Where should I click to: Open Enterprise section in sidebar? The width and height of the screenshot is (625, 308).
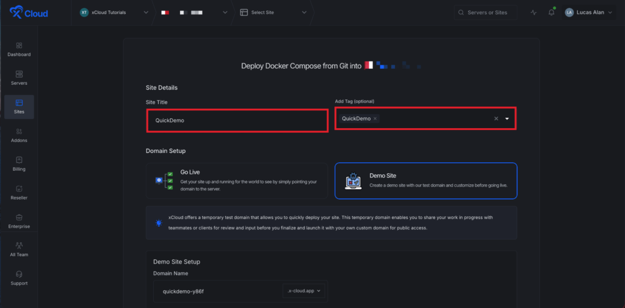point(19,221)
